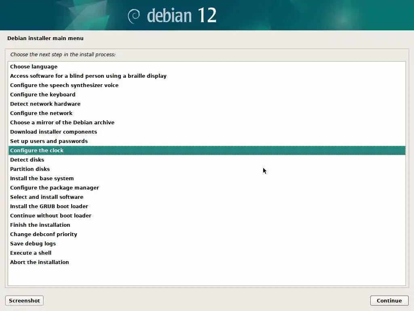The image size is (414, 311).
Task: Pick Configure the package manager
Action: [x=207, y=187]
